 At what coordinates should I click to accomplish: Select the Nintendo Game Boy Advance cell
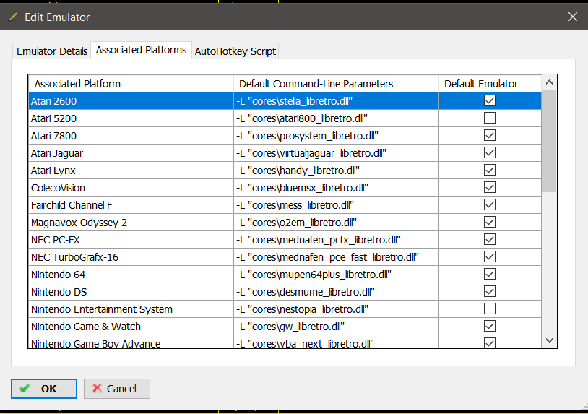point(131,342)
